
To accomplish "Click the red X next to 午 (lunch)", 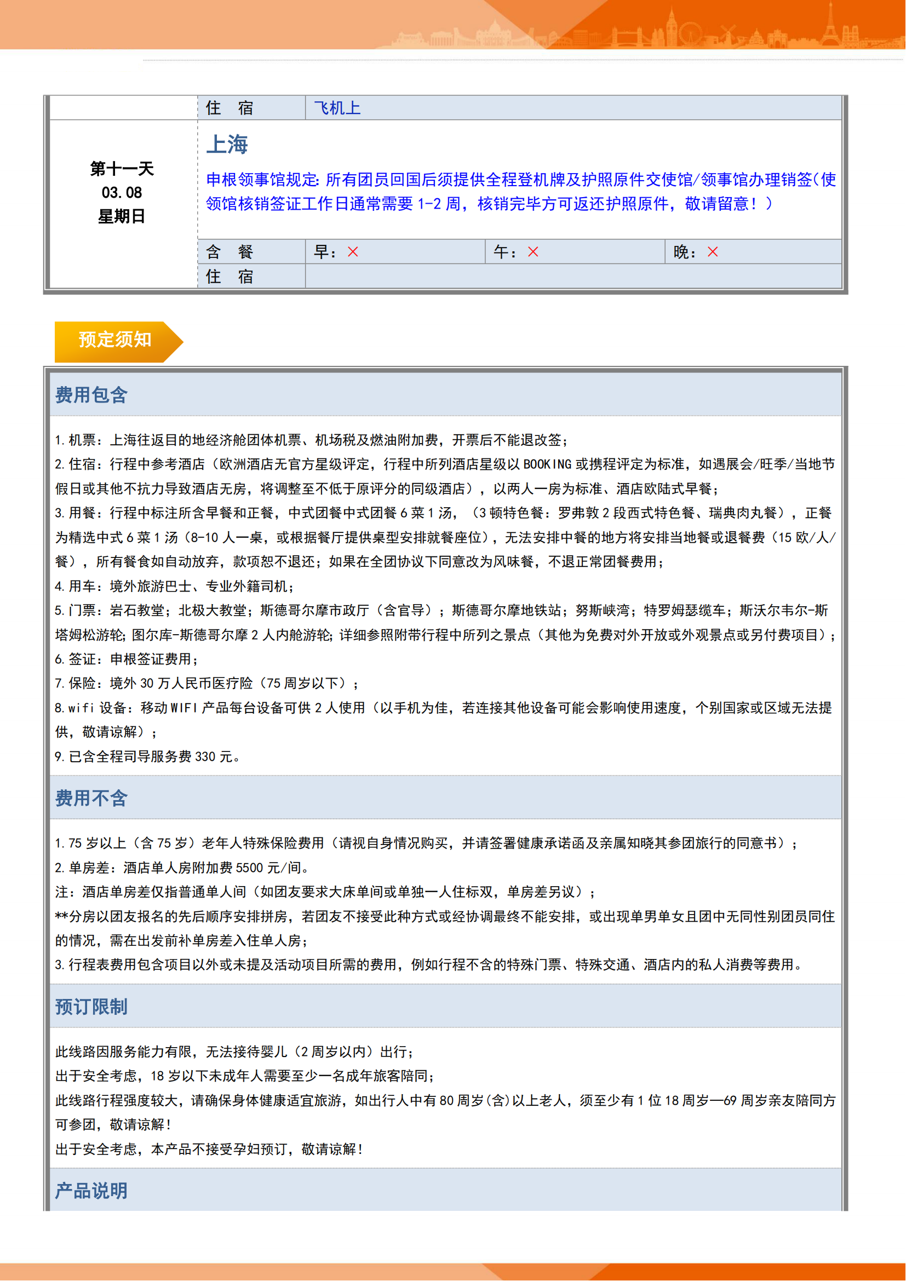I will click(x=533, y=252).
